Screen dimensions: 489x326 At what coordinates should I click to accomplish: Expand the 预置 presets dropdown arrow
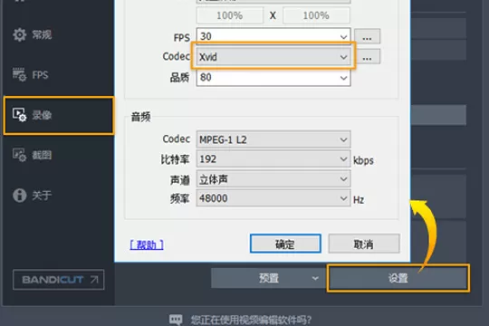(x=315, y=278)
